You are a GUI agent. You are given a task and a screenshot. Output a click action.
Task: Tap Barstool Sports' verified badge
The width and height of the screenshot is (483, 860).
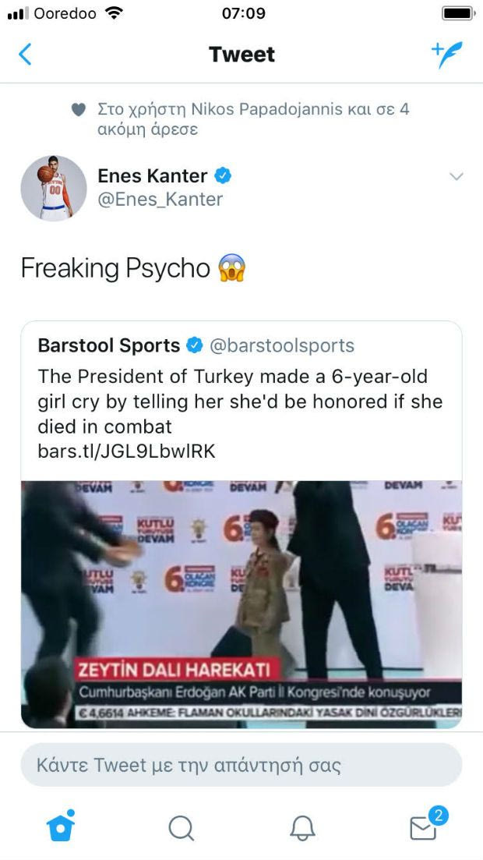click(x=195, y=345)
